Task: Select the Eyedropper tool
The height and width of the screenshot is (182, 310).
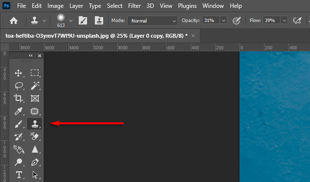Action: (x=19, y=111)
